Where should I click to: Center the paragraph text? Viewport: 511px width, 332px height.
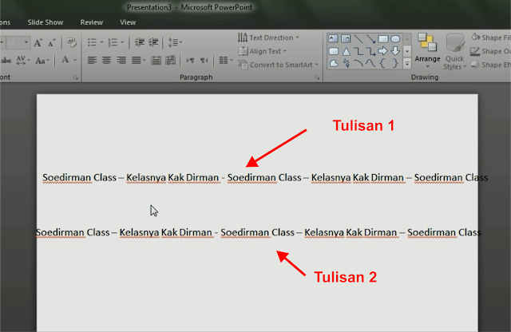click(x=106, y=61)
